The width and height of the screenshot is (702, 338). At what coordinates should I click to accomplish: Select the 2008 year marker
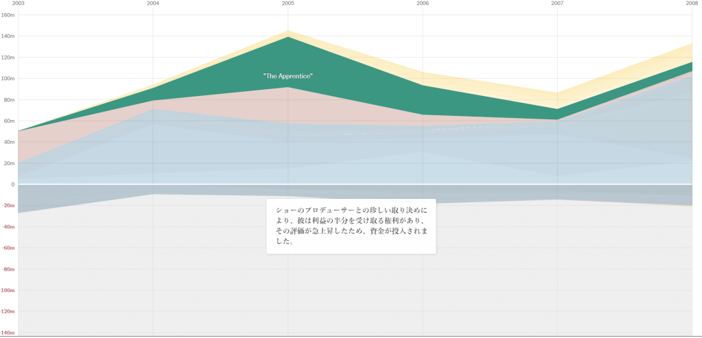coord(692,3)
